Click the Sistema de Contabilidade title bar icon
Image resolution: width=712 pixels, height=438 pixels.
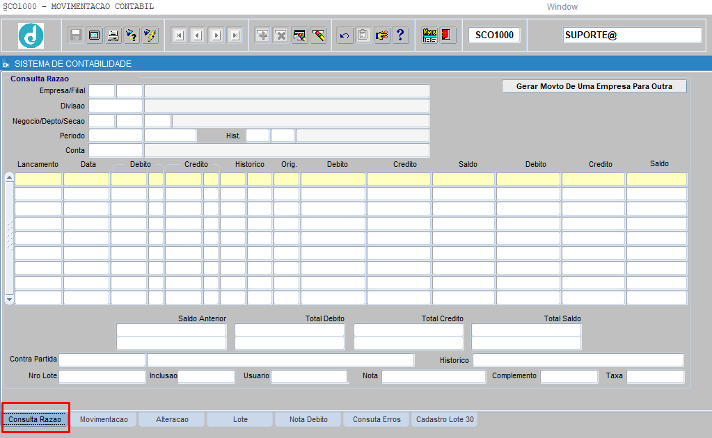pyautogui.click(x=6, y=64)
